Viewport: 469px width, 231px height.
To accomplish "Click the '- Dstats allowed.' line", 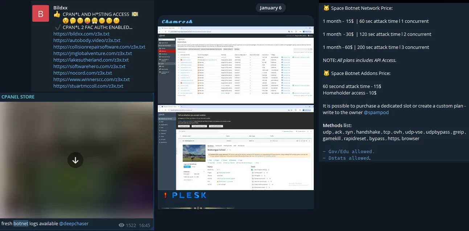I will (x=346, y=158).
